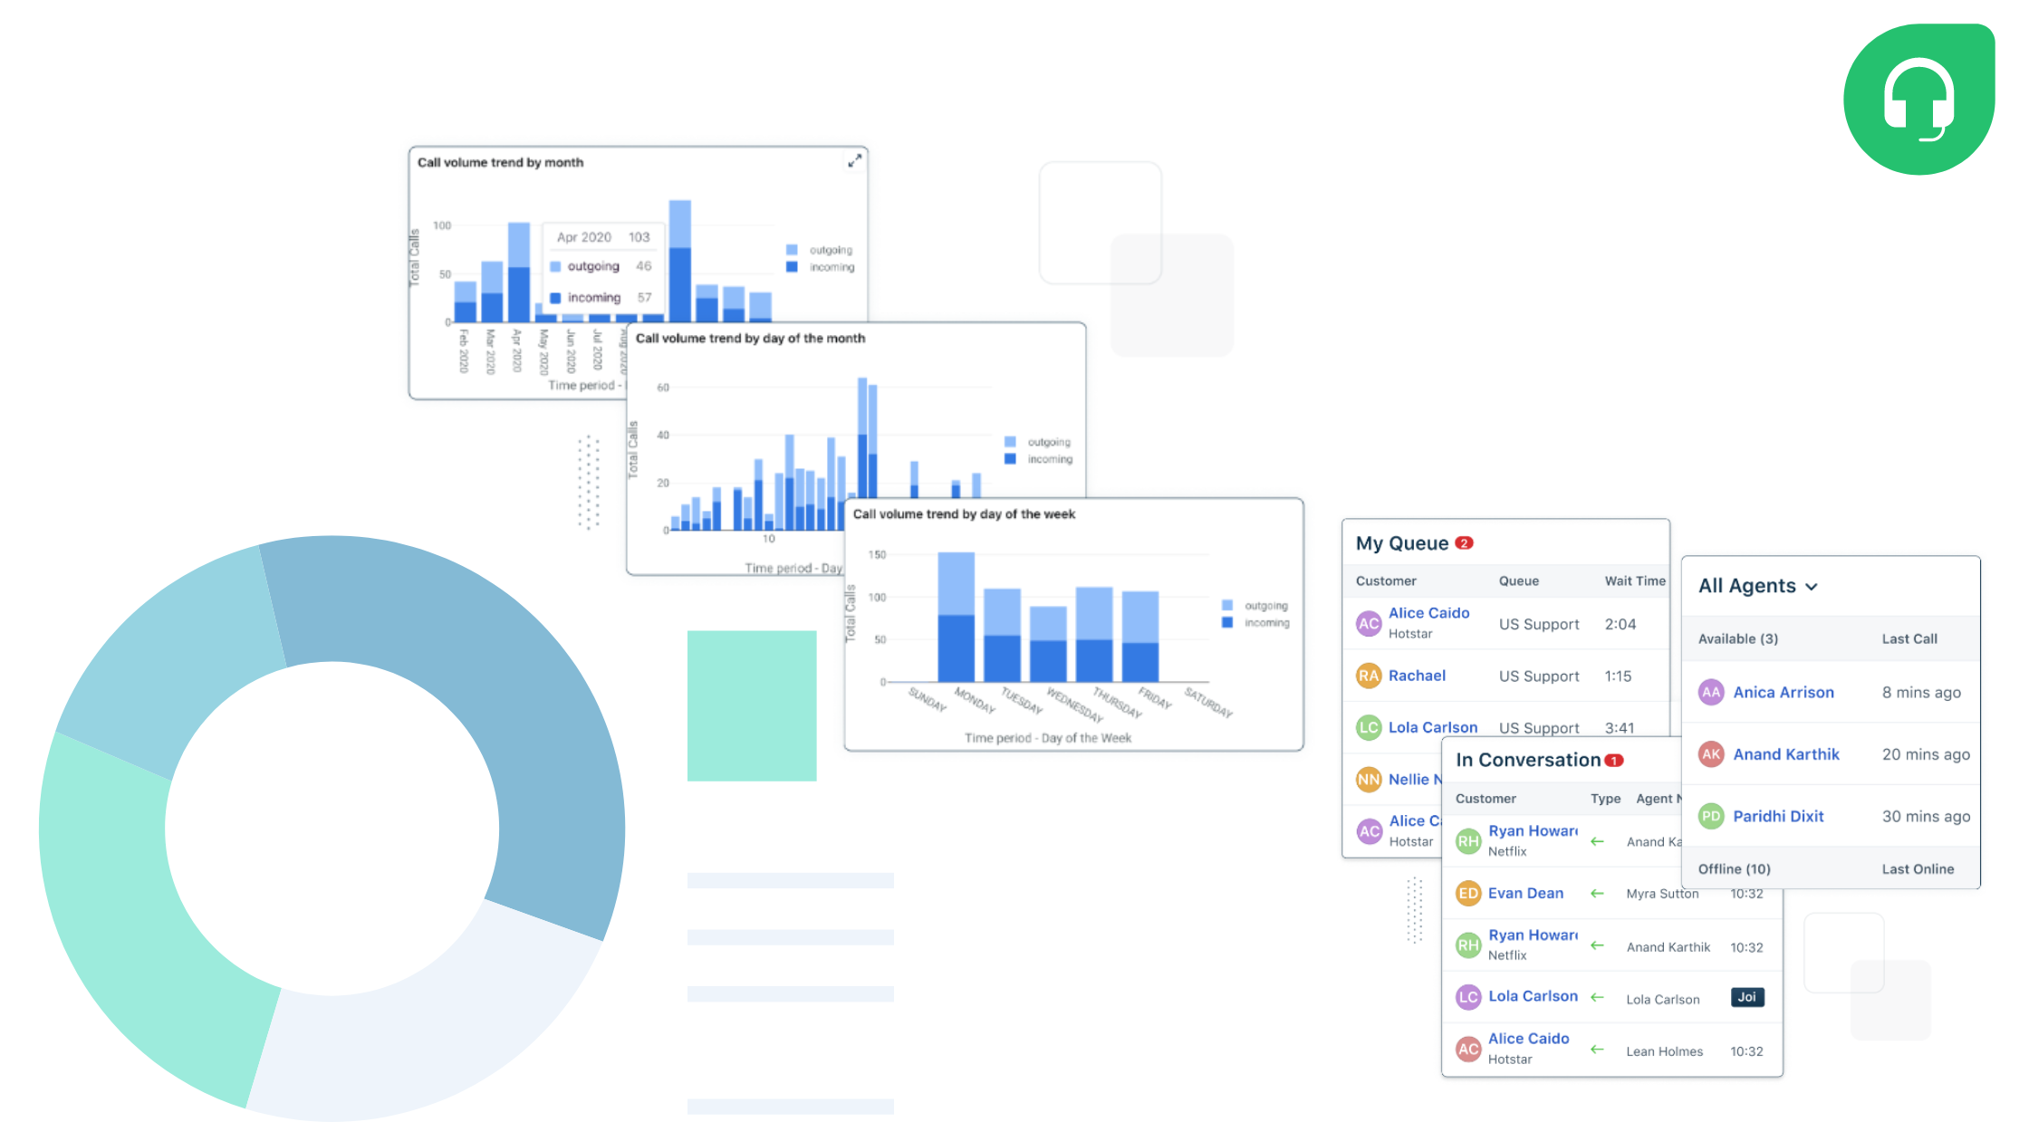Click the Offline (10) section label
2029x1141 pixels.
1734,869
